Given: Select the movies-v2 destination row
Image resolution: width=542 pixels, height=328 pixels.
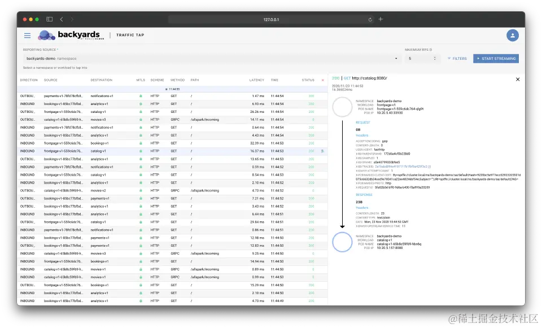Looking at the screenshot, I should [x=173, y=191].
